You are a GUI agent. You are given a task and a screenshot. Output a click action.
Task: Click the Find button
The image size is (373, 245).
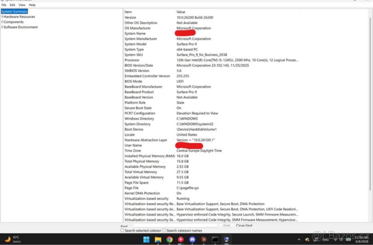click(x=226, y=225)
